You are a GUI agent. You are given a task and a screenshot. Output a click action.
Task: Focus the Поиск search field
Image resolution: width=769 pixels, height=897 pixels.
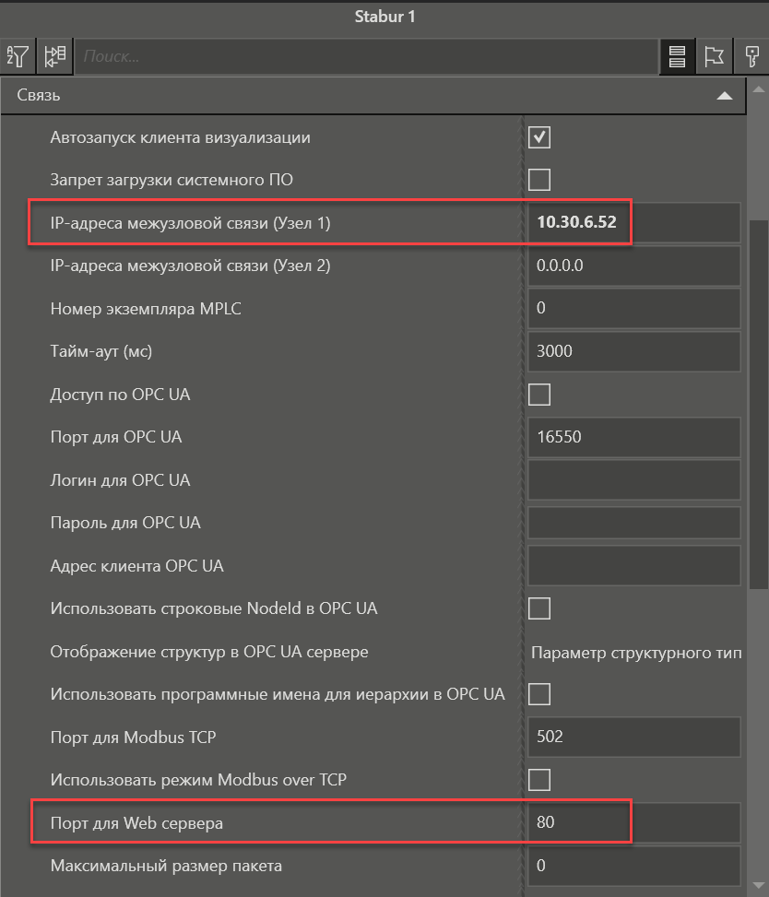tap(366, 56)
